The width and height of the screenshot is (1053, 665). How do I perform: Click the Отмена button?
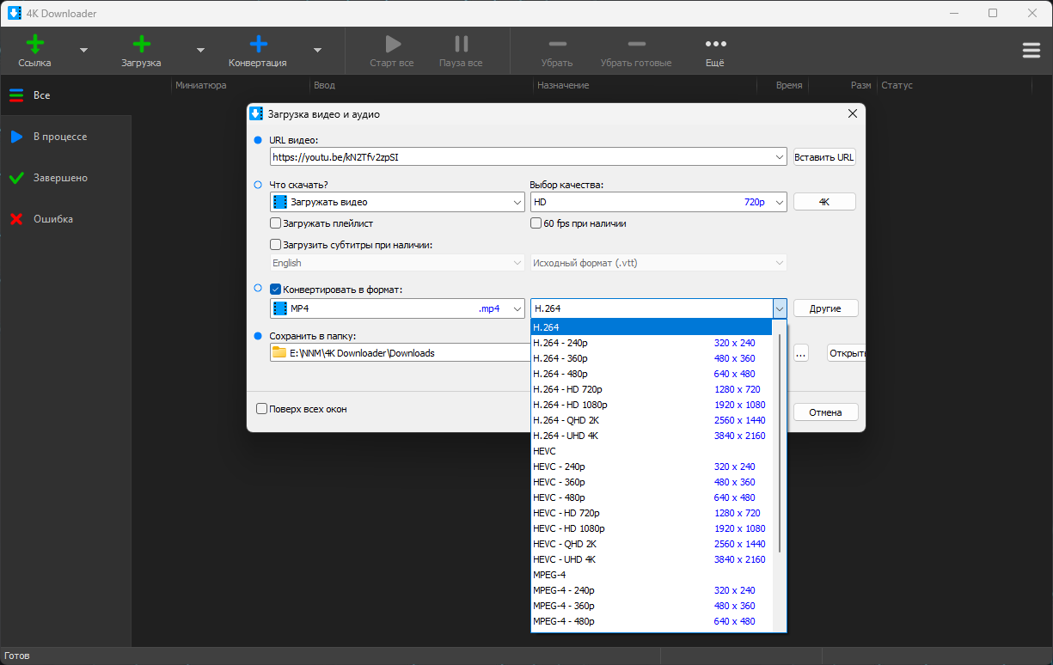click(825, 412)
